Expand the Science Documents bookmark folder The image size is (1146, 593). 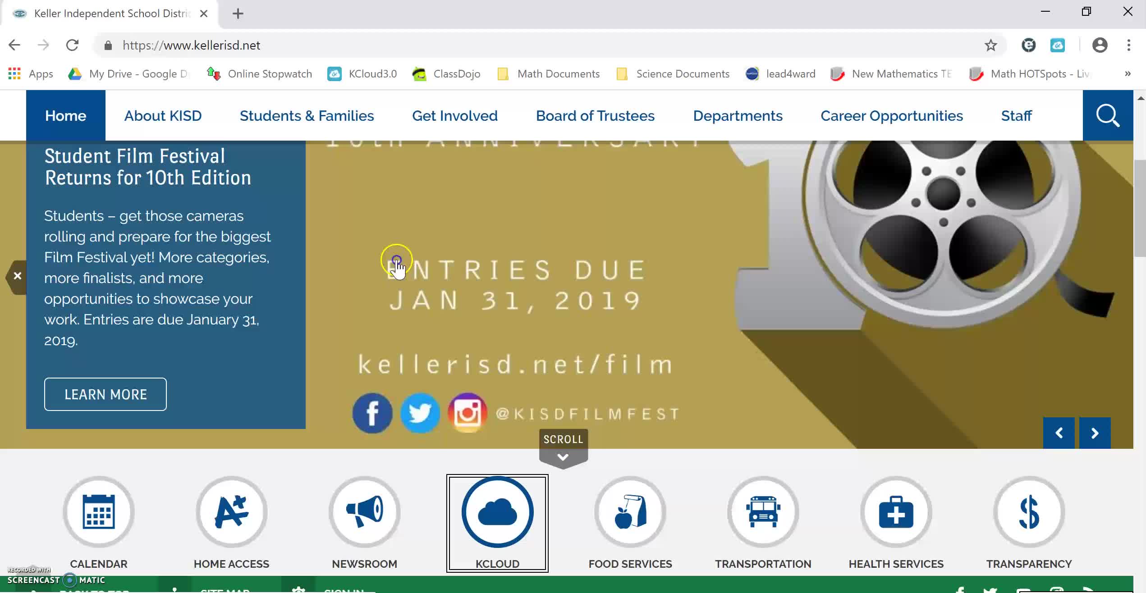tap(672, 74)
